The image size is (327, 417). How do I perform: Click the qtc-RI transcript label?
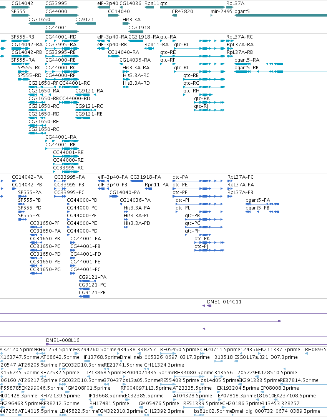[x=181, y=45]
